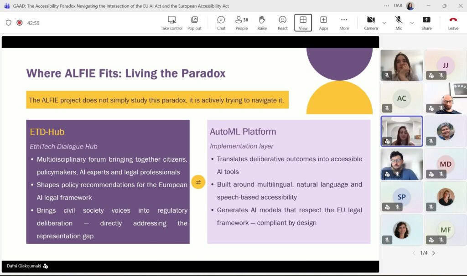Click the muted mic icon on SP tile
The height and width of the screenshot is (276, 467).
point(397,207)
